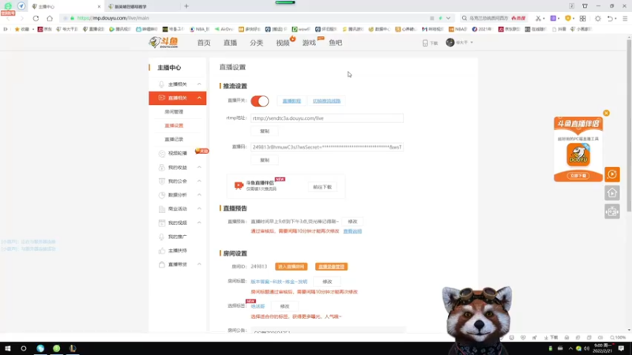Click the 我的推广 microphone icon
Image resolution: width=632 pixels, height=355 pixels.
(x=162, y=237)
